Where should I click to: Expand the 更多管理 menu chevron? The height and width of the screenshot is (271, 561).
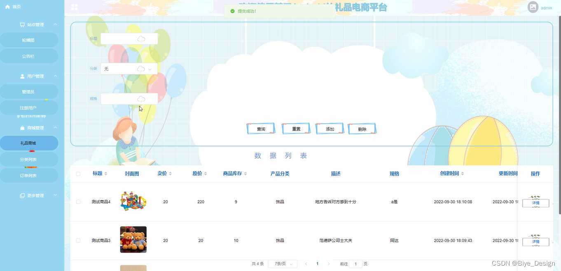[x=55, y=195]
